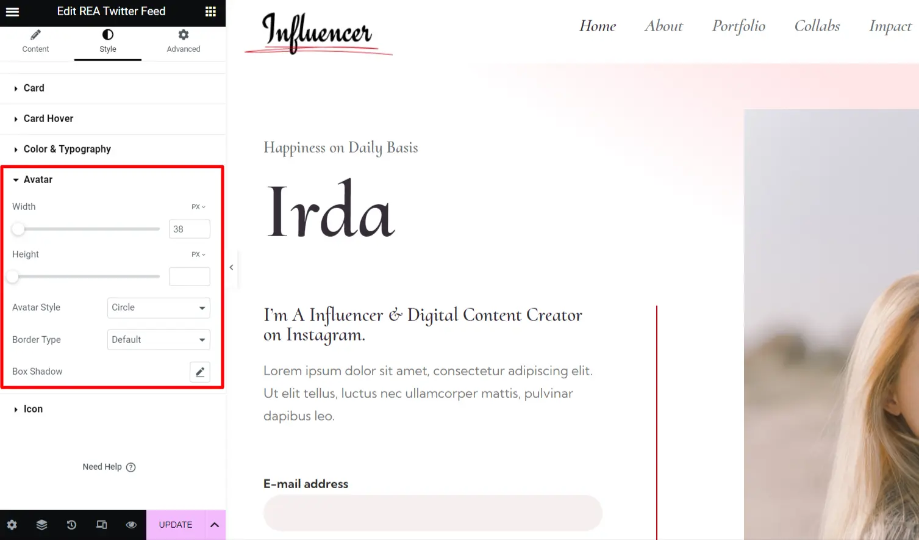Expand the Card Hover section

click(x=113, y=118)
